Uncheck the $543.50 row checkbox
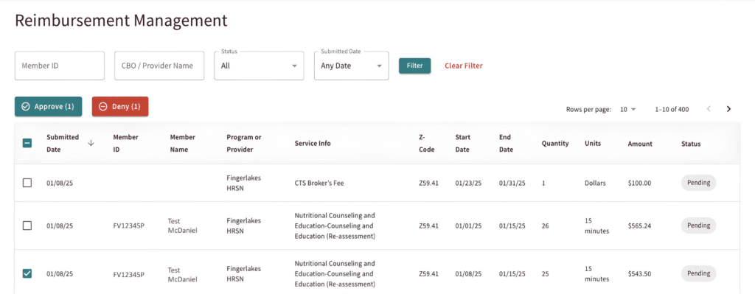 (x=27, y=274)
